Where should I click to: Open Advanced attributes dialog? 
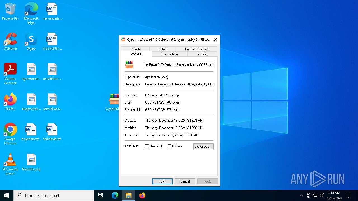(203, 147)
